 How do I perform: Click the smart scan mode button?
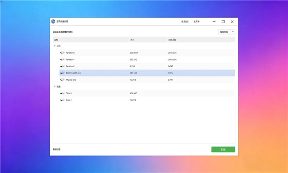(225, 32)
